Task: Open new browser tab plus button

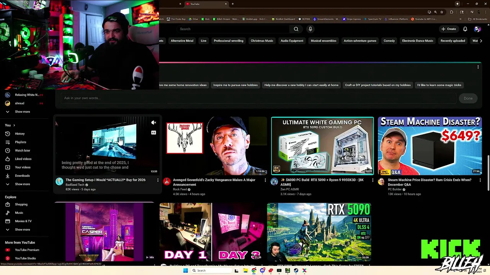Action: 233,4
